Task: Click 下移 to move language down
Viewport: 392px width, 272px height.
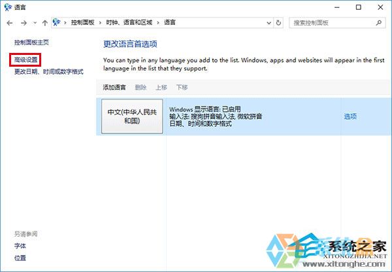Action: click(182, 88)
